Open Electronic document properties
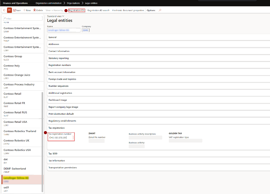This screenshot has width=270, height=194. point(128,10)
